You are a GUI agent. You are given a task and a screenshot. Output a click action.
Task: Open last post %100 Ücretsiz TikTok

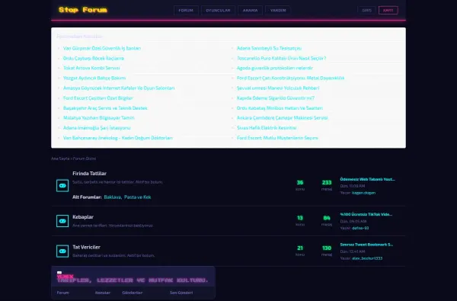tap(366, 214)
